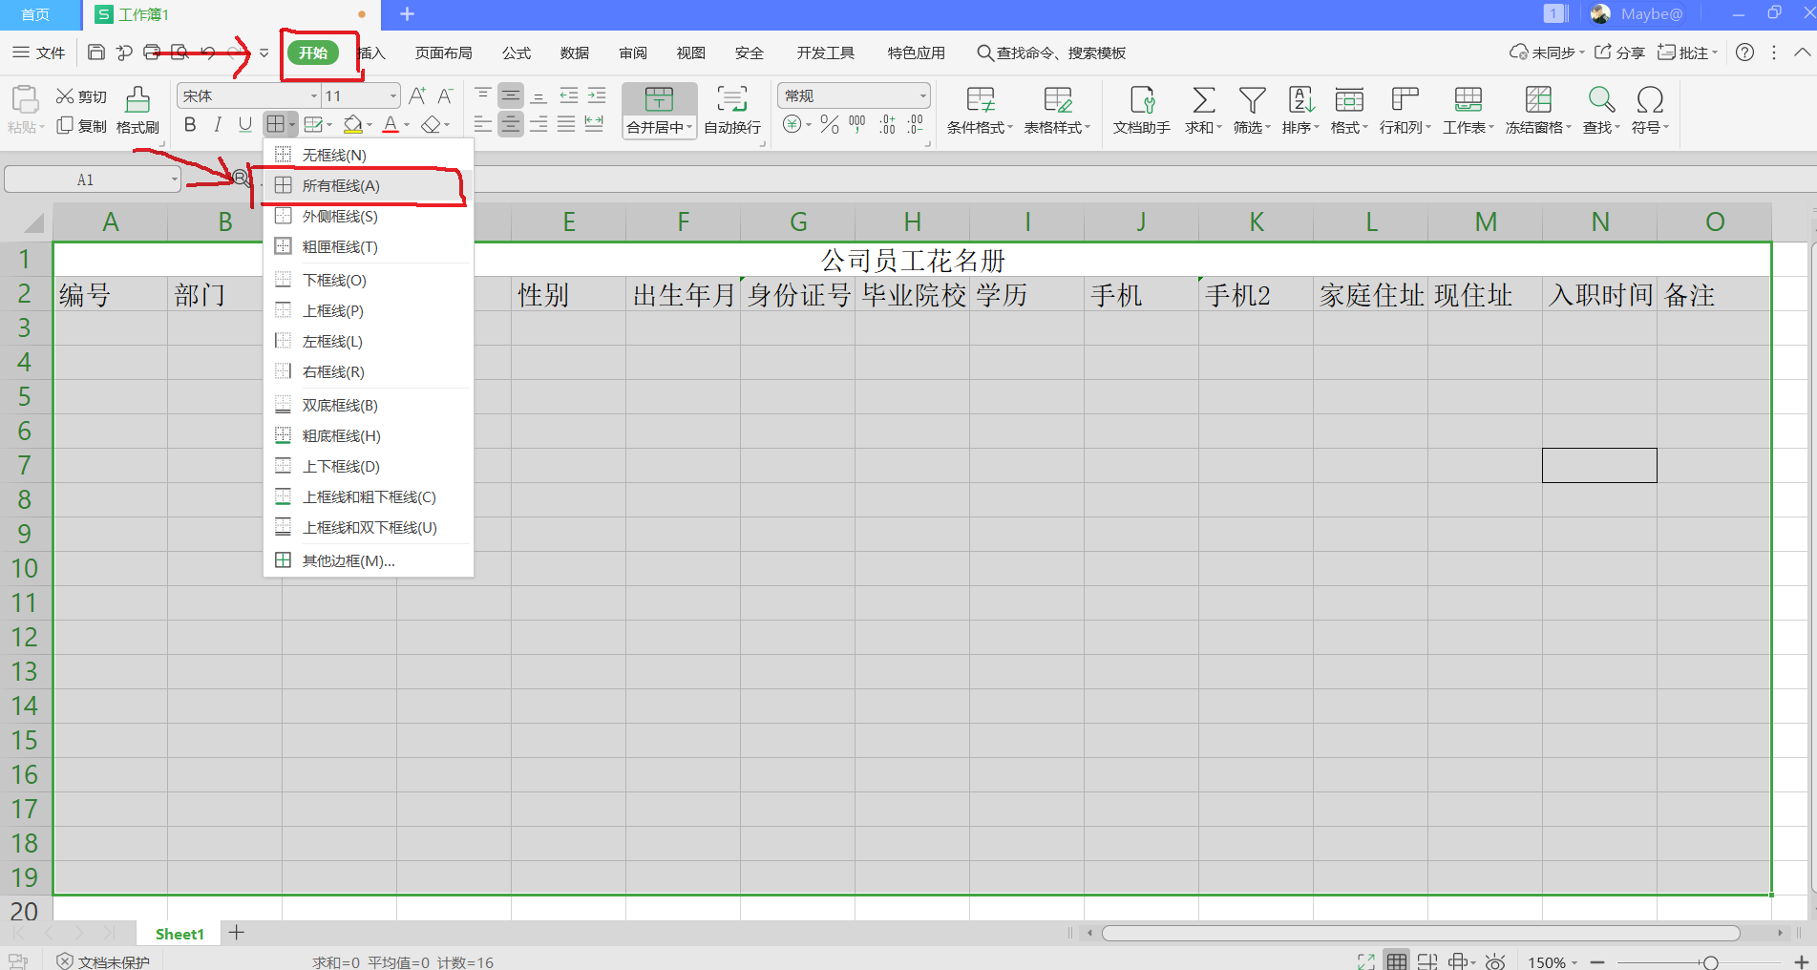Click the search commands (查找命令) field

tap(1051, 53)
